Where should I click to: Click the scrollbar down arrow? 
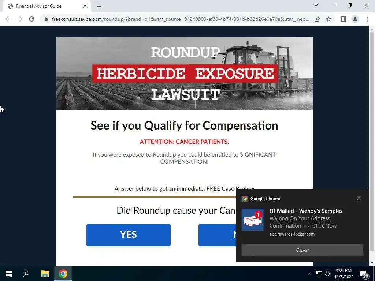[x=372, y=263]
